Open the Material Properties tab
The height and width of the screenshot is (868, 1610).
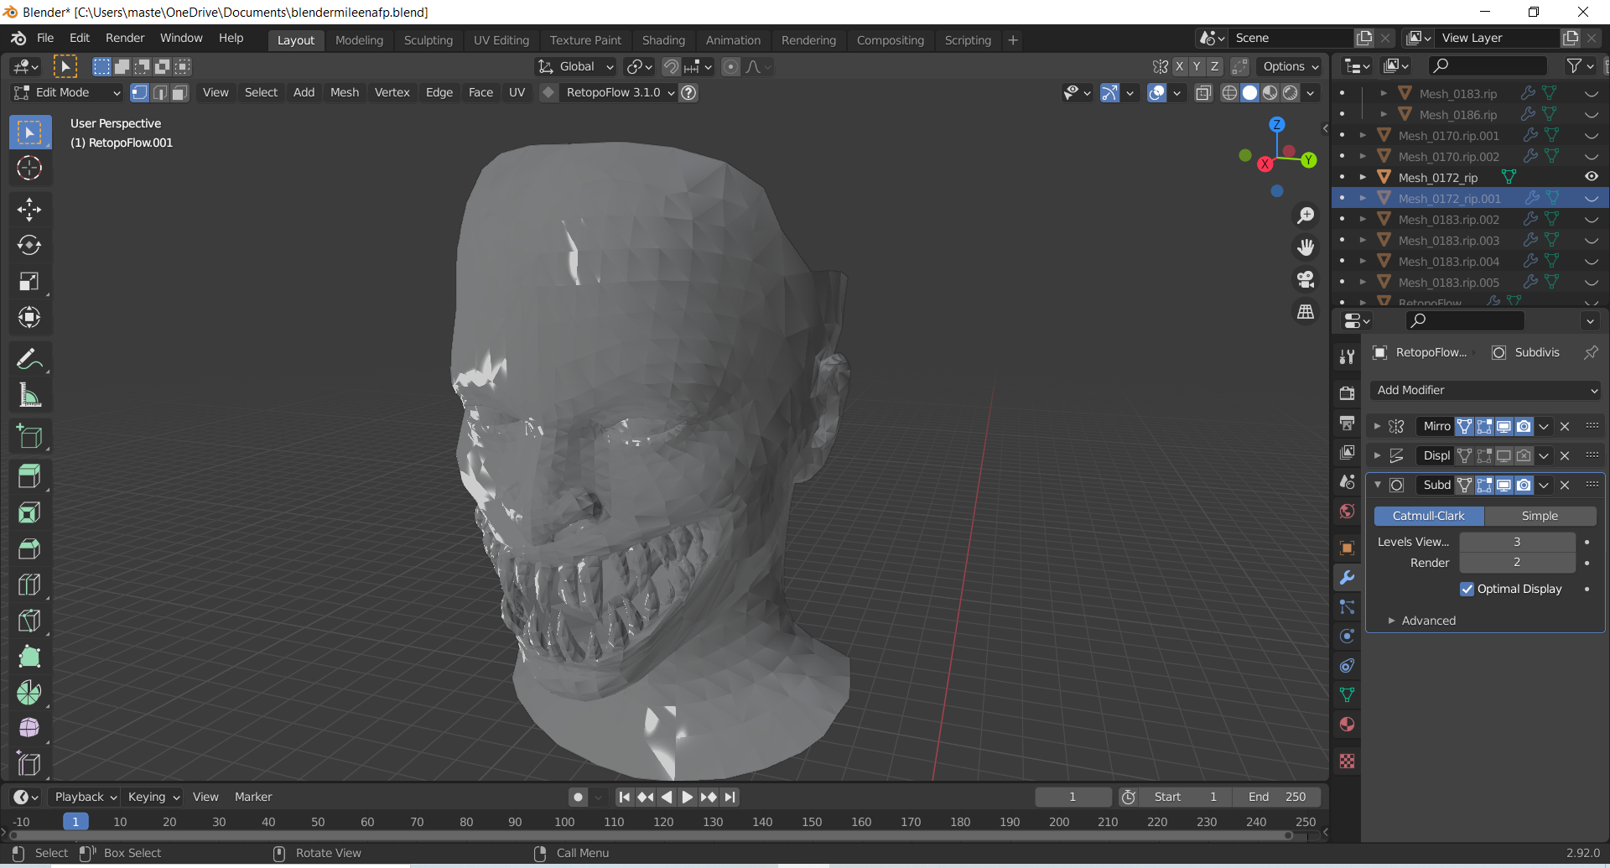[x=1347, y=725]
